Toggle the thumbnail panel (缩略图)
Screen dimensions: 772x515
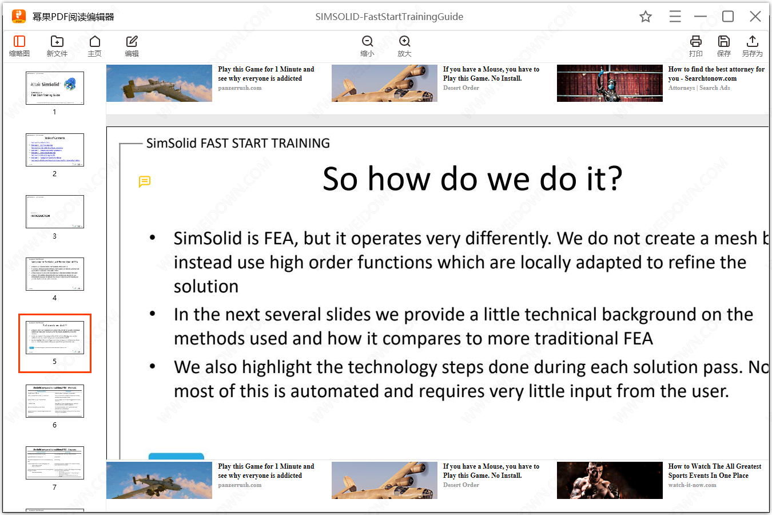click(19, 46)
